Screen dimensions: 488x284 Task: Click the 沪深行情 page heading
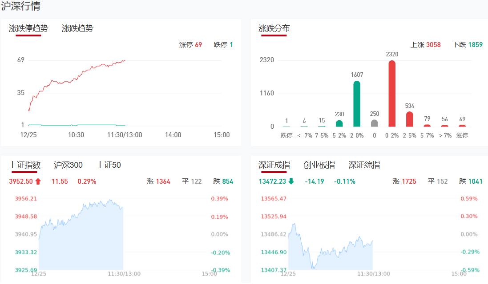tap(20, 7)
